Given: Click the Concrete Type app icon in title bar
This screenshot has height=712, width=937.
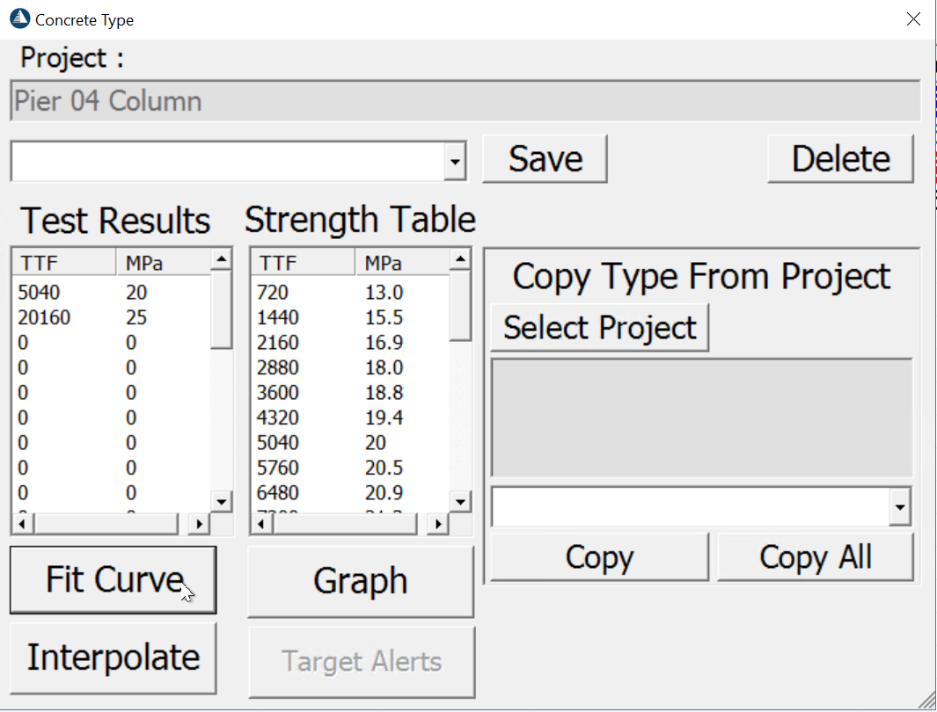Looking at the screenshot, I should click(19, 18).
